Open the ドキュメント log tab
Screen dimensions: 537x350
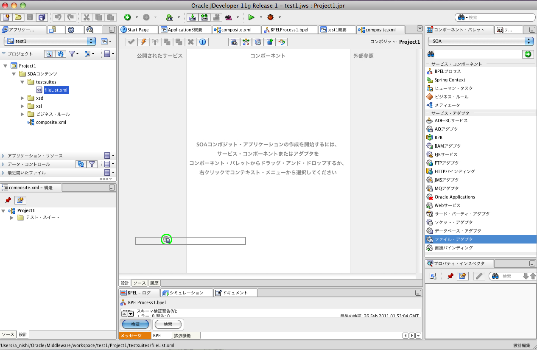point(236,293)
